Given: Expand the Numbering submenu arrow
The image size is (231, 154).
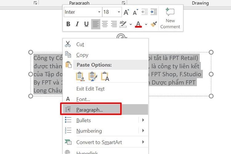Looking at the screenshot, I should click(x=143, y=131).
